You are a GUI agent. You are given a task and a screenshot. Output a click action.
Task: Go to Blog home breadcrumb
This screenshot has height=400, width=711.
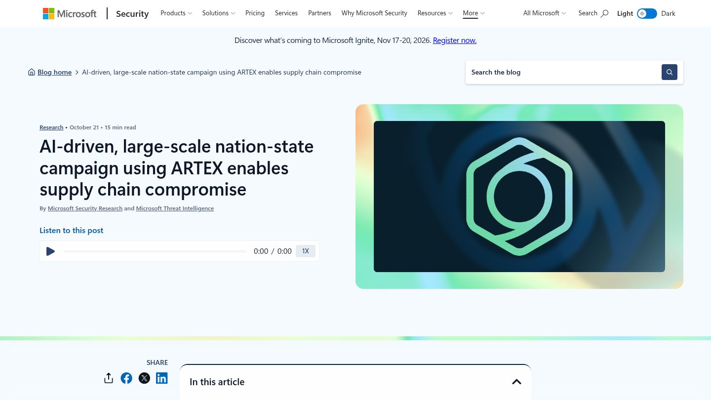[x=54, y=72]
